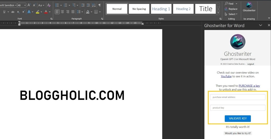Expand underline style dropdown arrow

(x=8, y=12)
